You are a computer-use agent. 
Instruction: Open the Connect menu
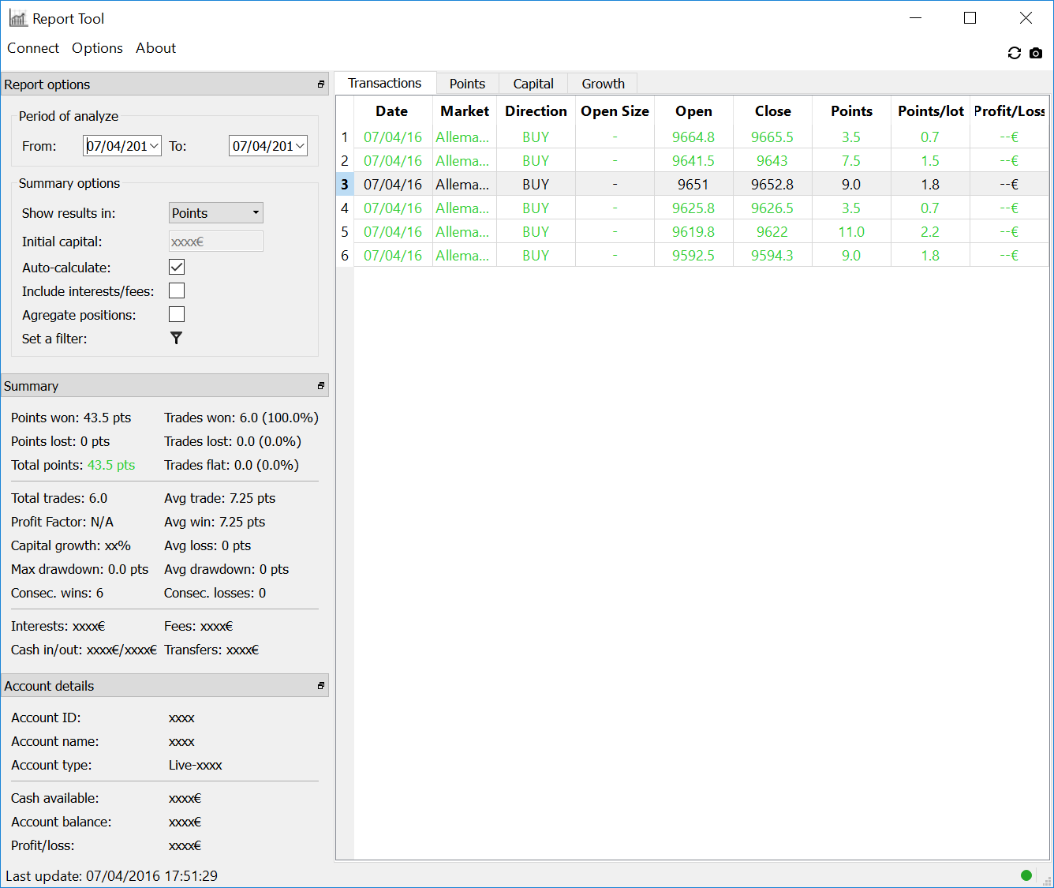tap(33, 48)
